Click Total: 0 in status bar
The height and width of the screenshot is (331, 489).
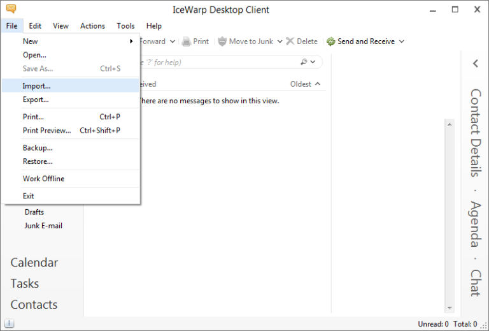[465, 324]
